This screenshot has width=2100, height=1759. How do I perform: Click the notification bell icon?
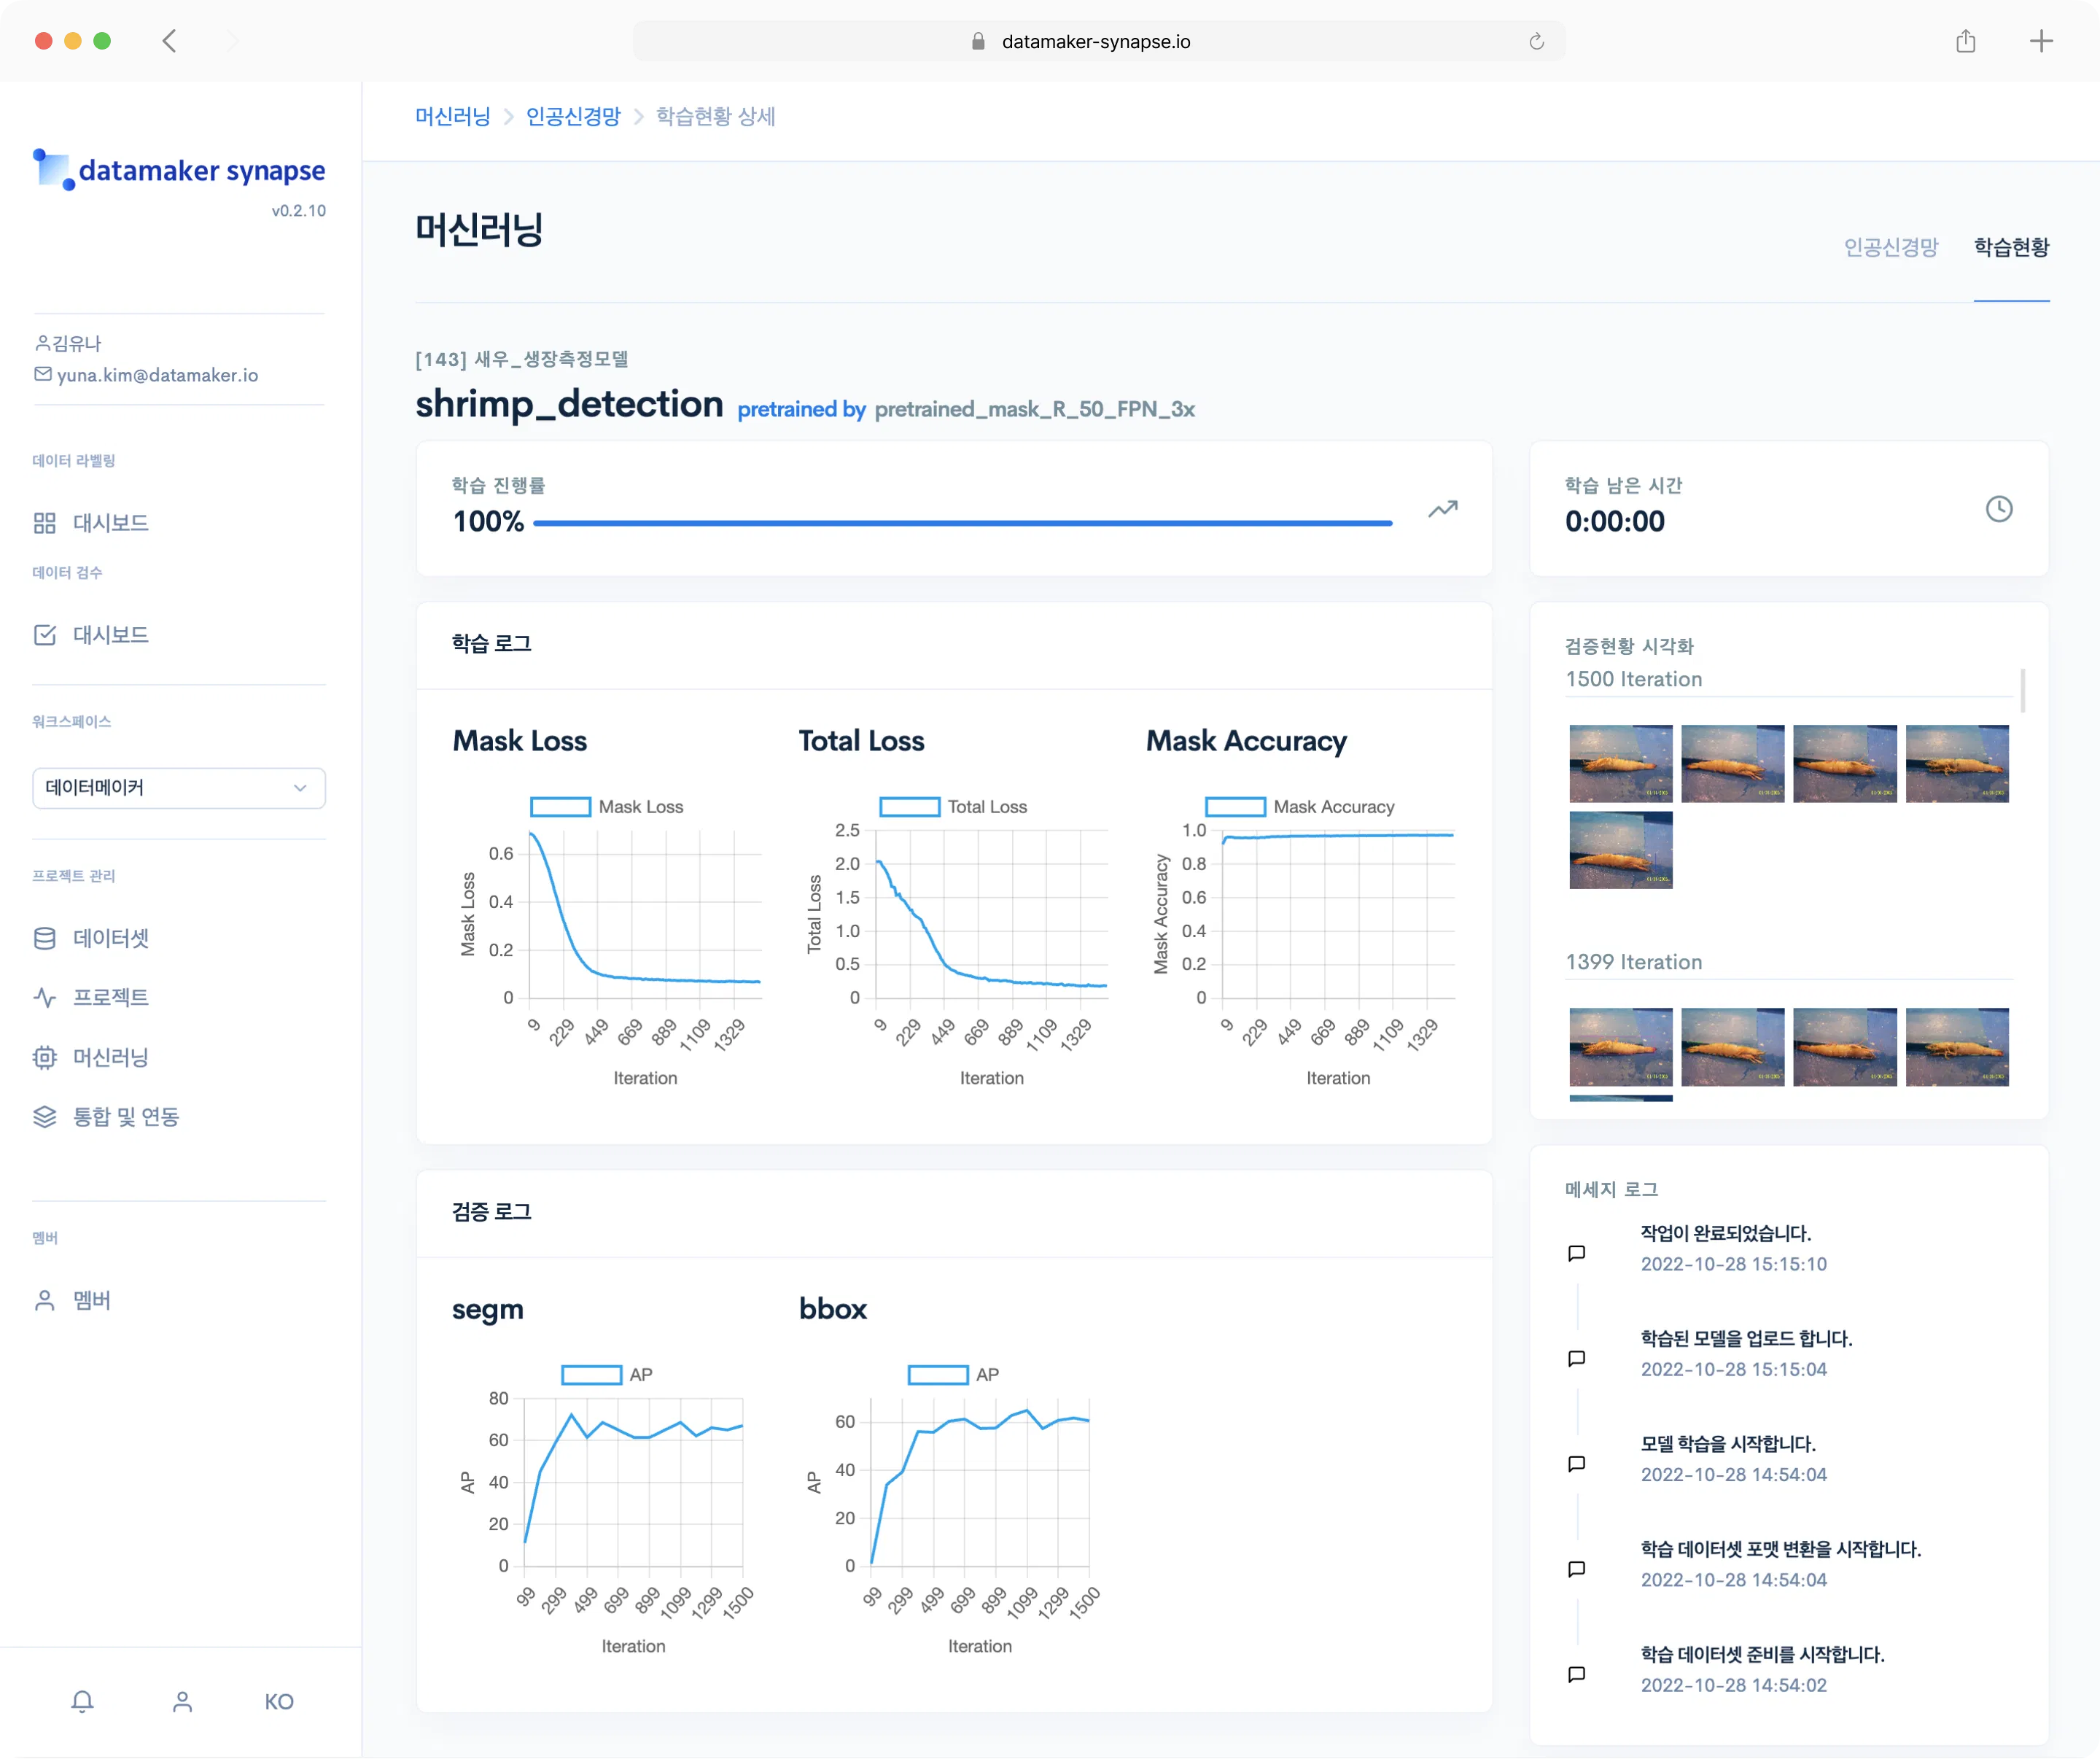tap(83, 1701)
